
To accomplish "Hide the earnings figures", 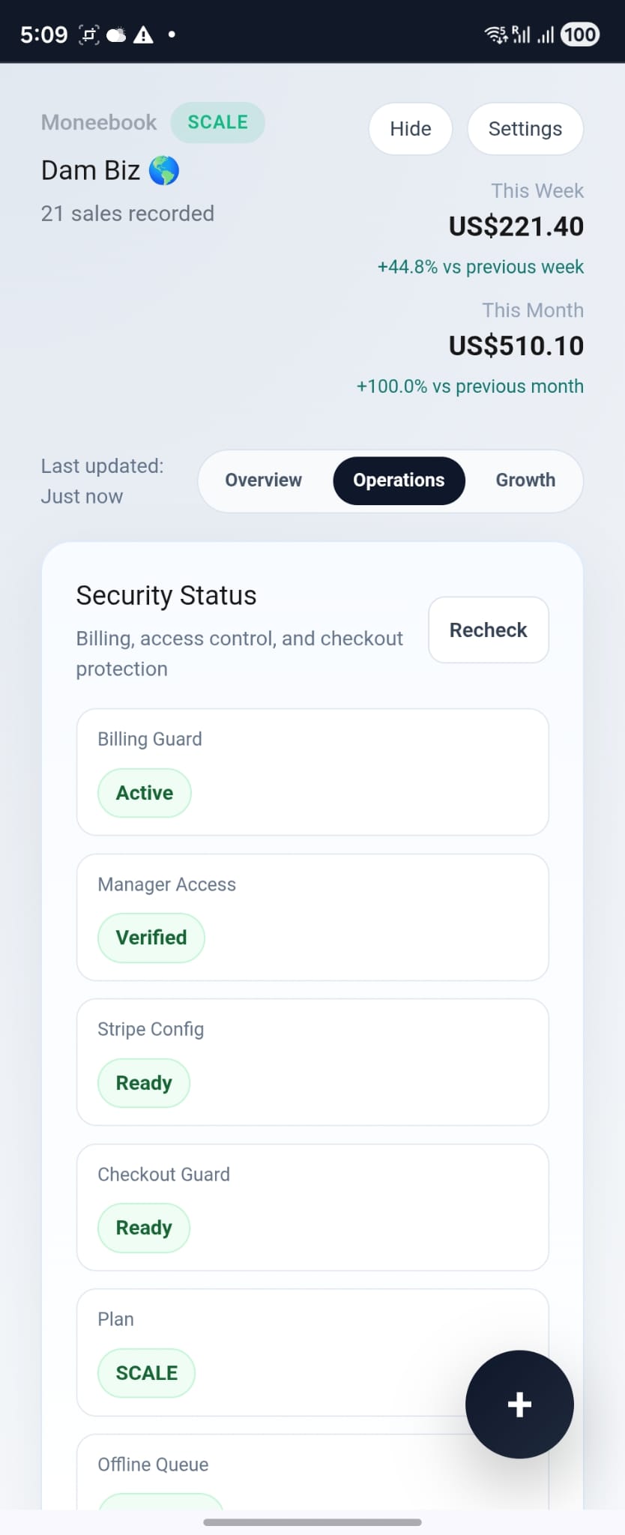I will pyautogui.click(x=410, y=128).
